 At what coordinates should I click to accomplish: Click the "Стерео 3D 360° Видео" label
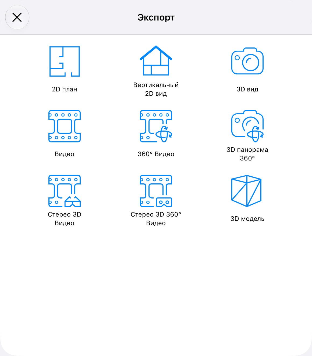(x=156, y=219)
